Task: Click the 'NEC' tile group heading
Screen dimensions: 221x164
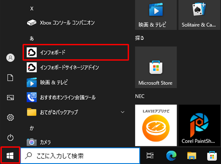Action: (x=140, y=96)
